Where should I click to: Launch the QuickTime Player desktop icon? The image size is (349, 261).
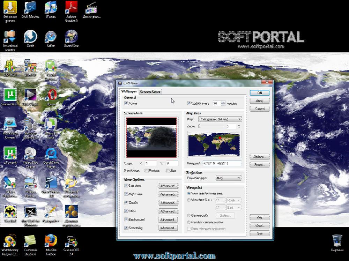pos(51,157)
